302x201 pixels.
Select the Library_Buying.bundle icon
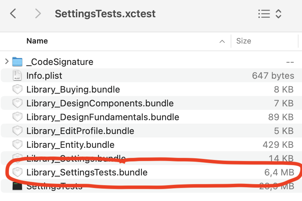click(17, 89)
